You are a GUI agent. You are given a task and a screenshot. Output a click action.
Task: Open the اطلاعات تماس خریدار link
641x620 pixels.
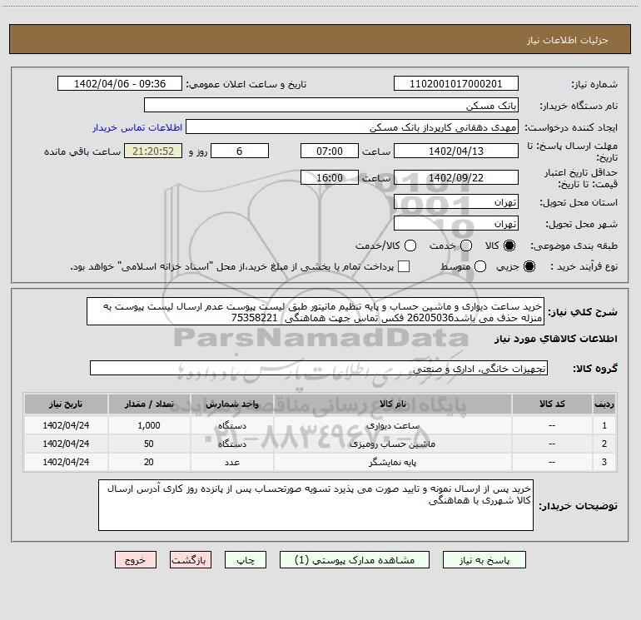click(x=137, y=127)
